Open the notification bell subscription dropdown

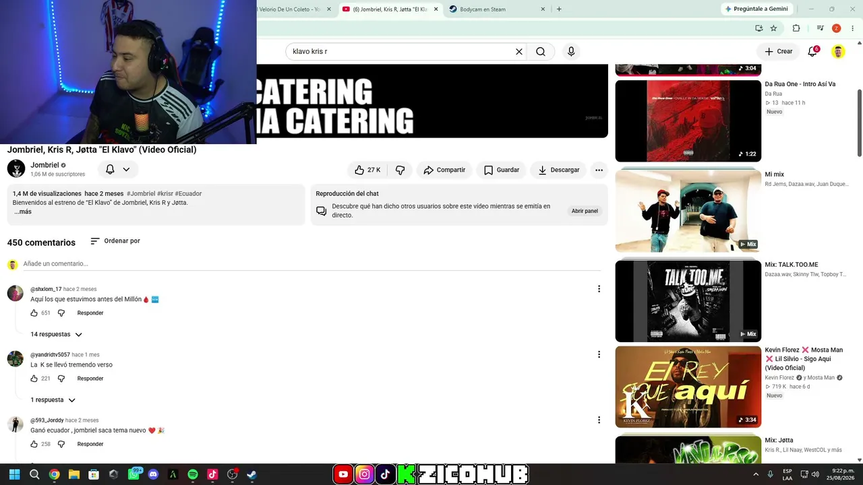tap(117, 170)
